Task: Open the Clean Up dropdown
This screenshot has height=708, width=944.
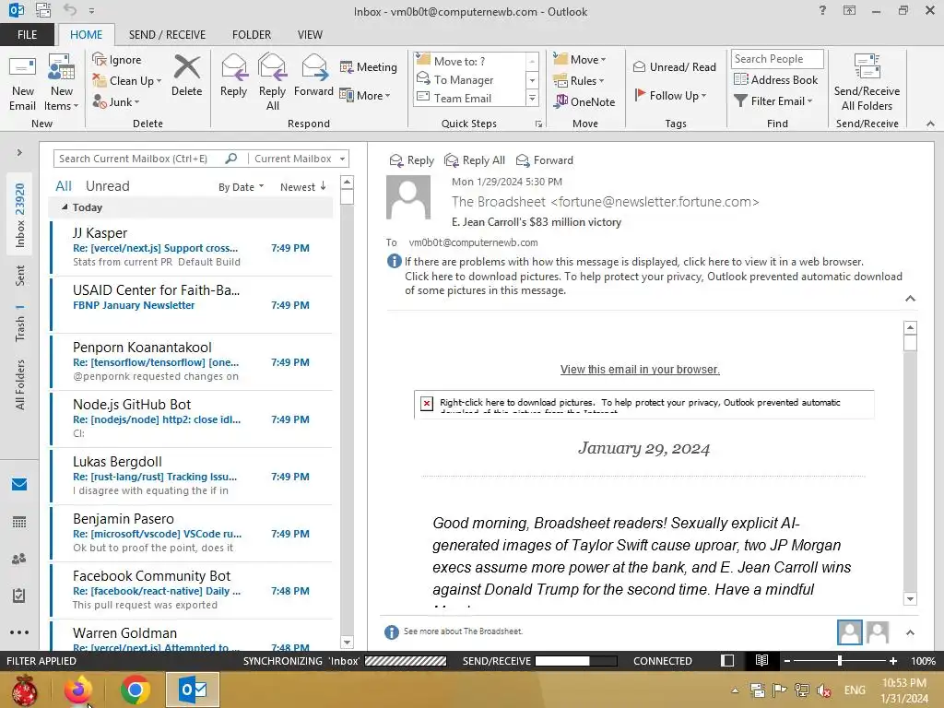Action: point(127,81)
